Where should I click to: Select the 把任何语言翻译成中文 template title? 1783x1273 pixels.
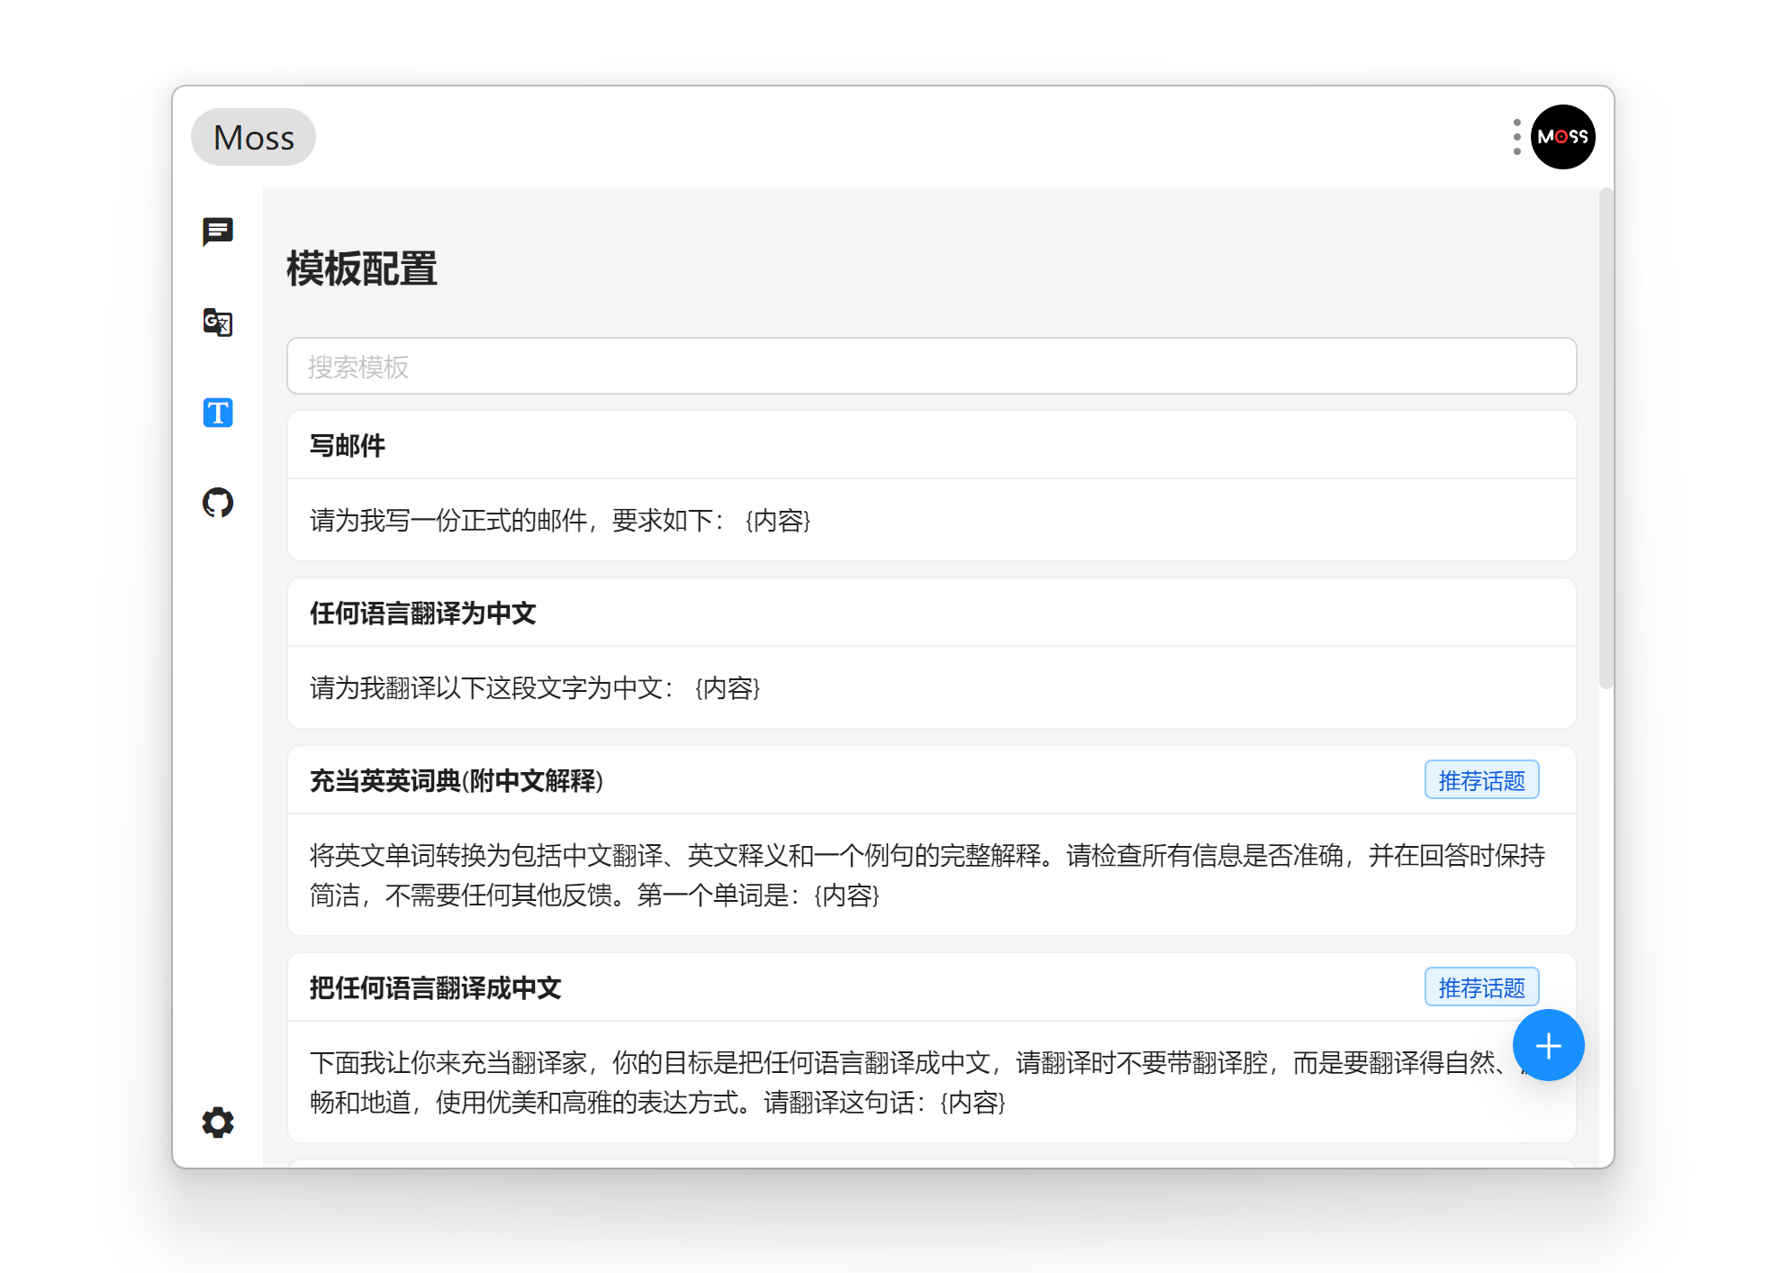(x=436, y=988)
